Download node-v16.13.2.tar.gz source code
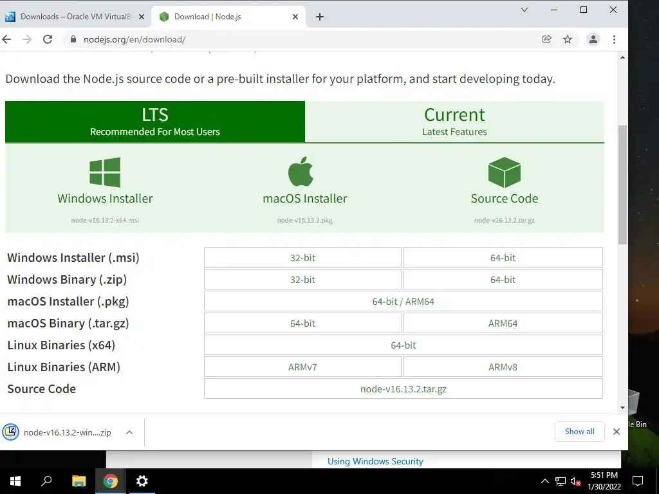Image resolution: width=659 pixels, height=494 pixels. click(x=404, y=389)
